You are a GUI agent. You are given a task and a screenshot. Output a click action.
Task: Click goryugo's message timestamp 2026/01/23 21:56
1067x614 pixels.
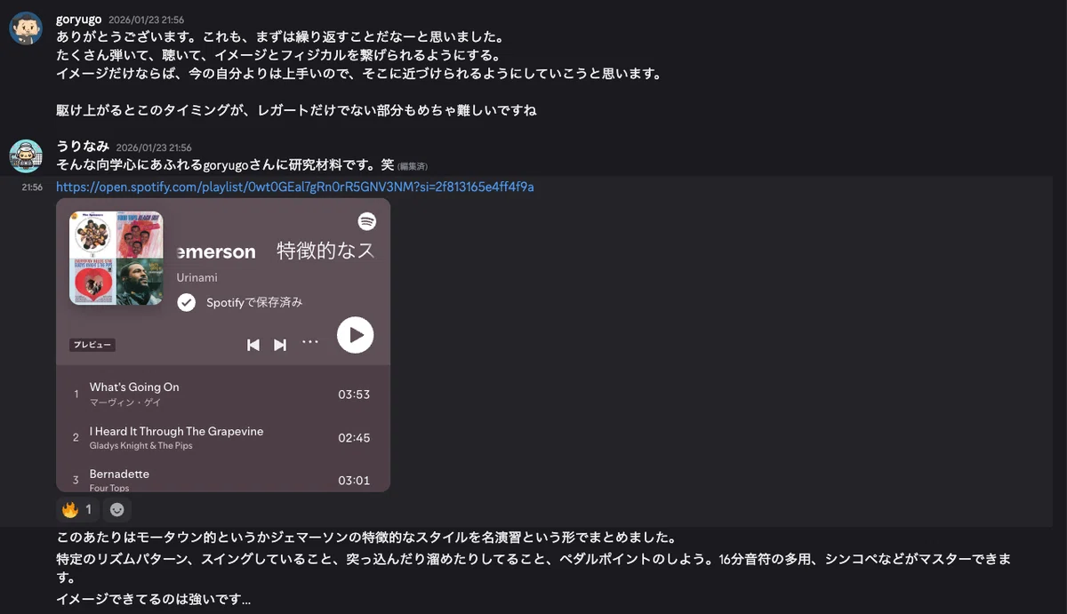pos(146,20)
